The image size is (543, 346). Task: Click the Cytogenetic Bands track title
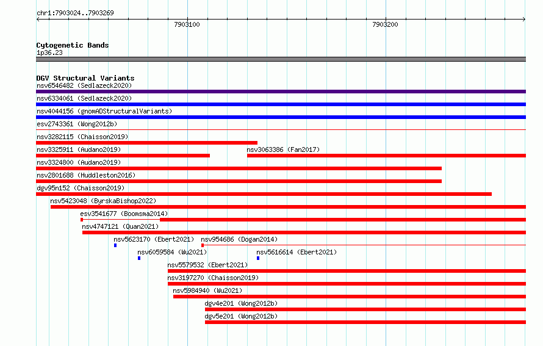click(x=73, y=45)
